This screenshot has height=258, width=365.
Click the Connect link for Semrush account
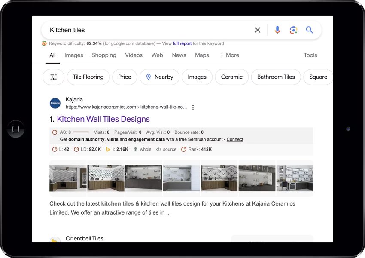click(x=234, y=139)
